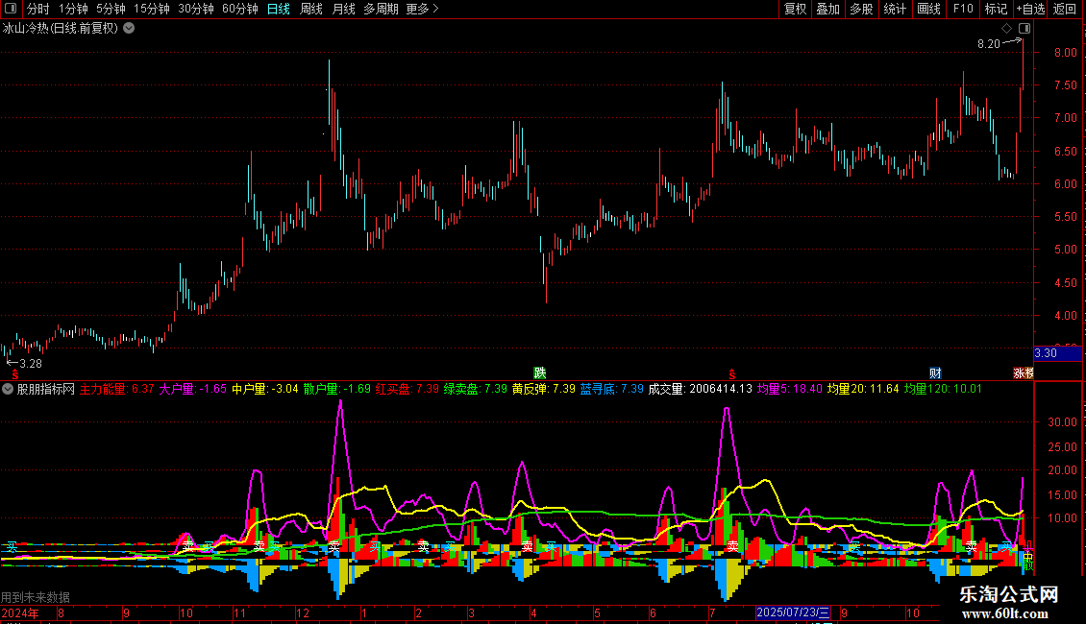Image resolution: width=1086 pixels, height=624 pixels.
Task: Click the 绿卖盘 indicator label
Action: 475,389
